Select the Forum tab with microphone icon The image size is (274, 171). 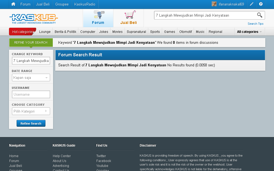[98, 18]
